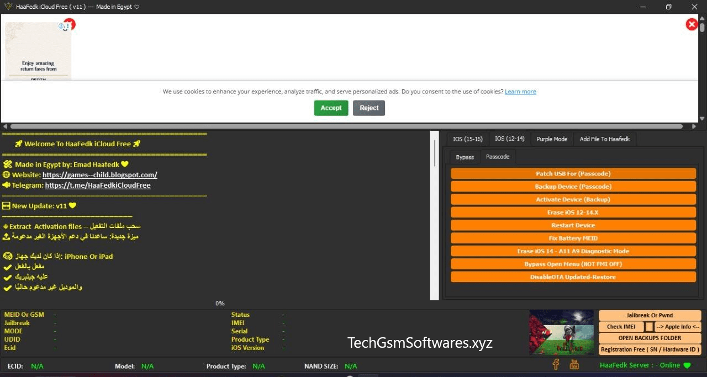The height and width of the screenshot is (377, 707).
Task: Click OPEN BACKUPS FOLDER
Action: pyautogui.click(x=650, y=338)
